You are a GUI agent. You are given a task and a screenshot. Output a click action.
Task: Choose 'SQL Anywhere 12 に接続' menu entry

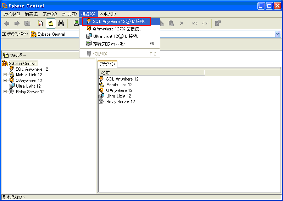116,22
